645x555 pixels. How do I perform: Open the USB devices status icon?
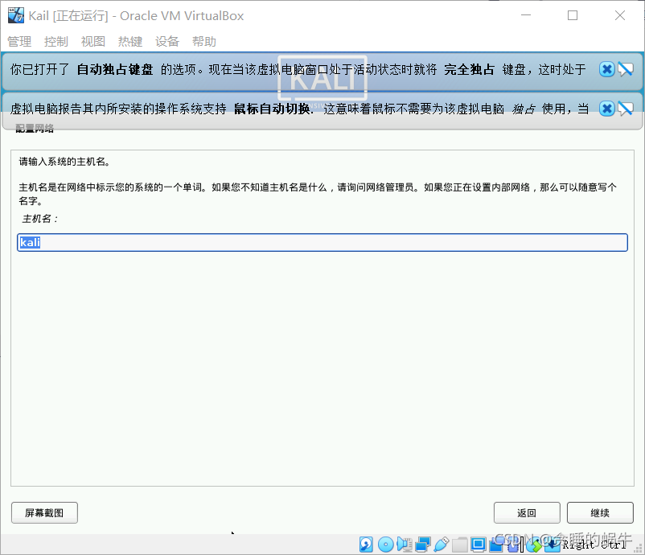coord(442,545)
